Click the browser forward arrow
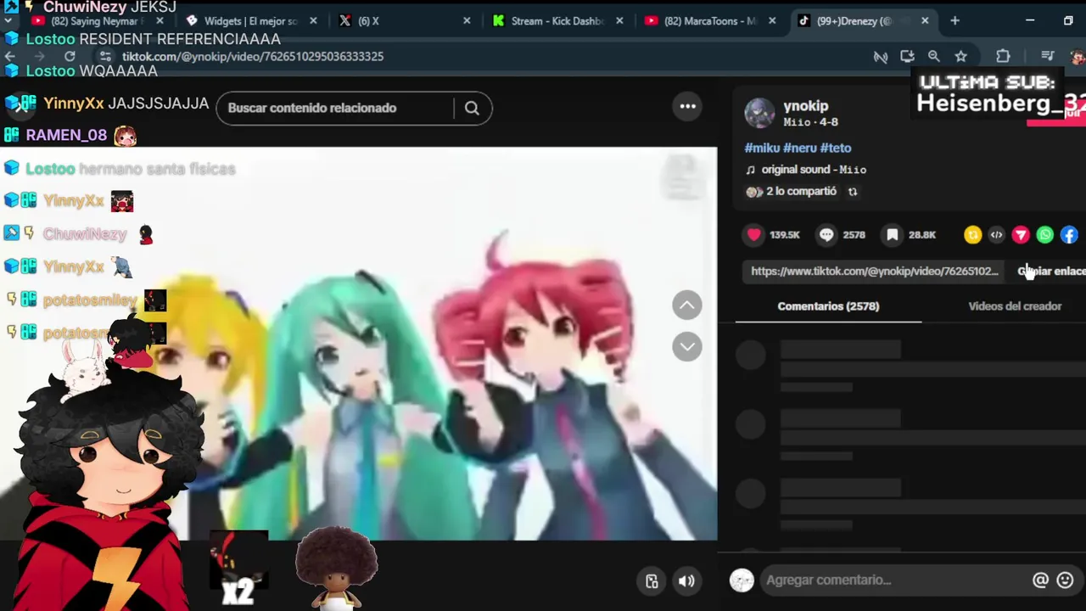The height and width of the screenshot is (611, 1086). [x=39, y=56]
